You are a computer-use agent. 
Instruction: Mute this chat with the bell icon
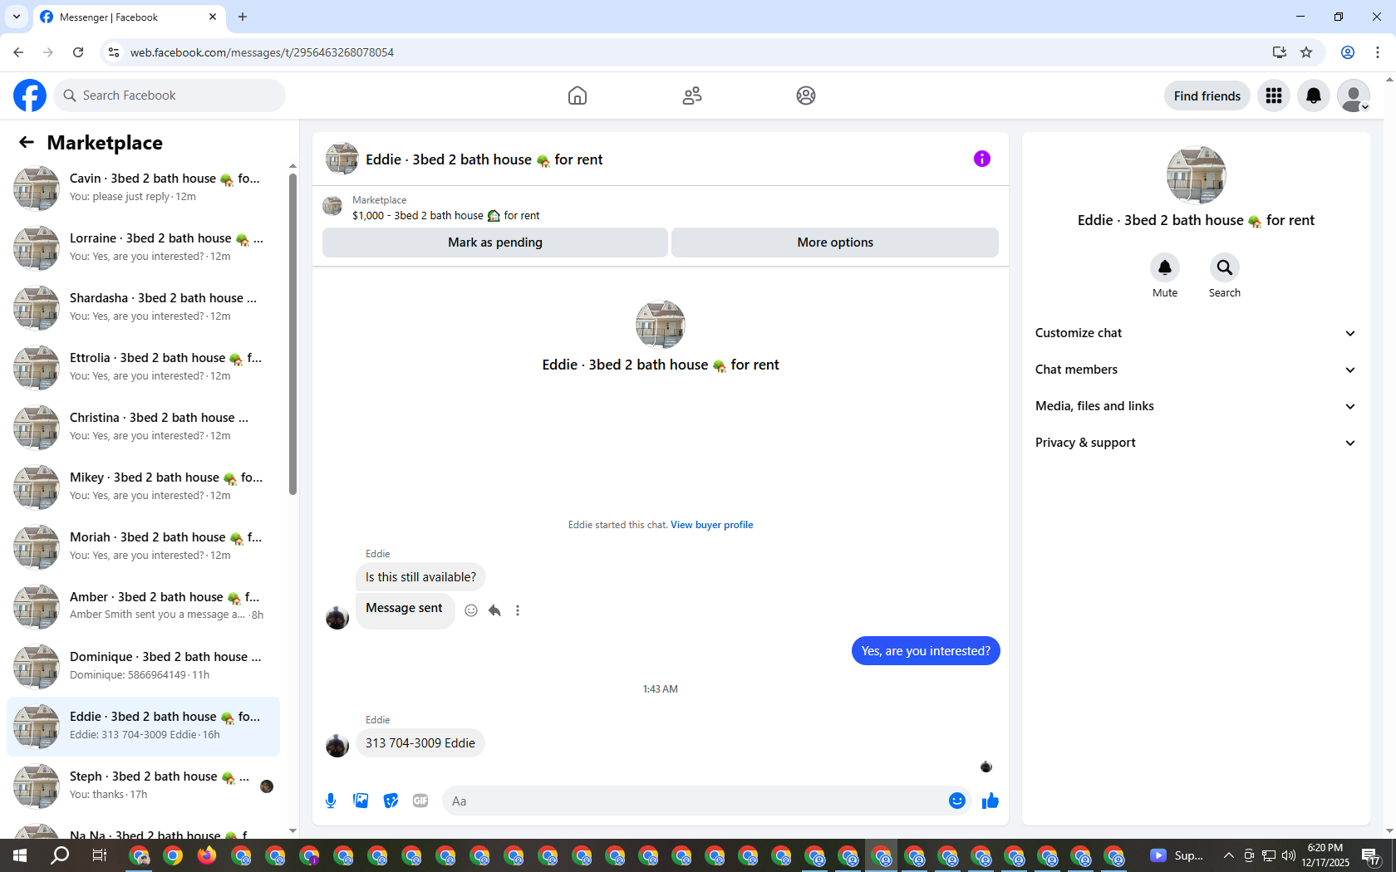(1165, 267)
